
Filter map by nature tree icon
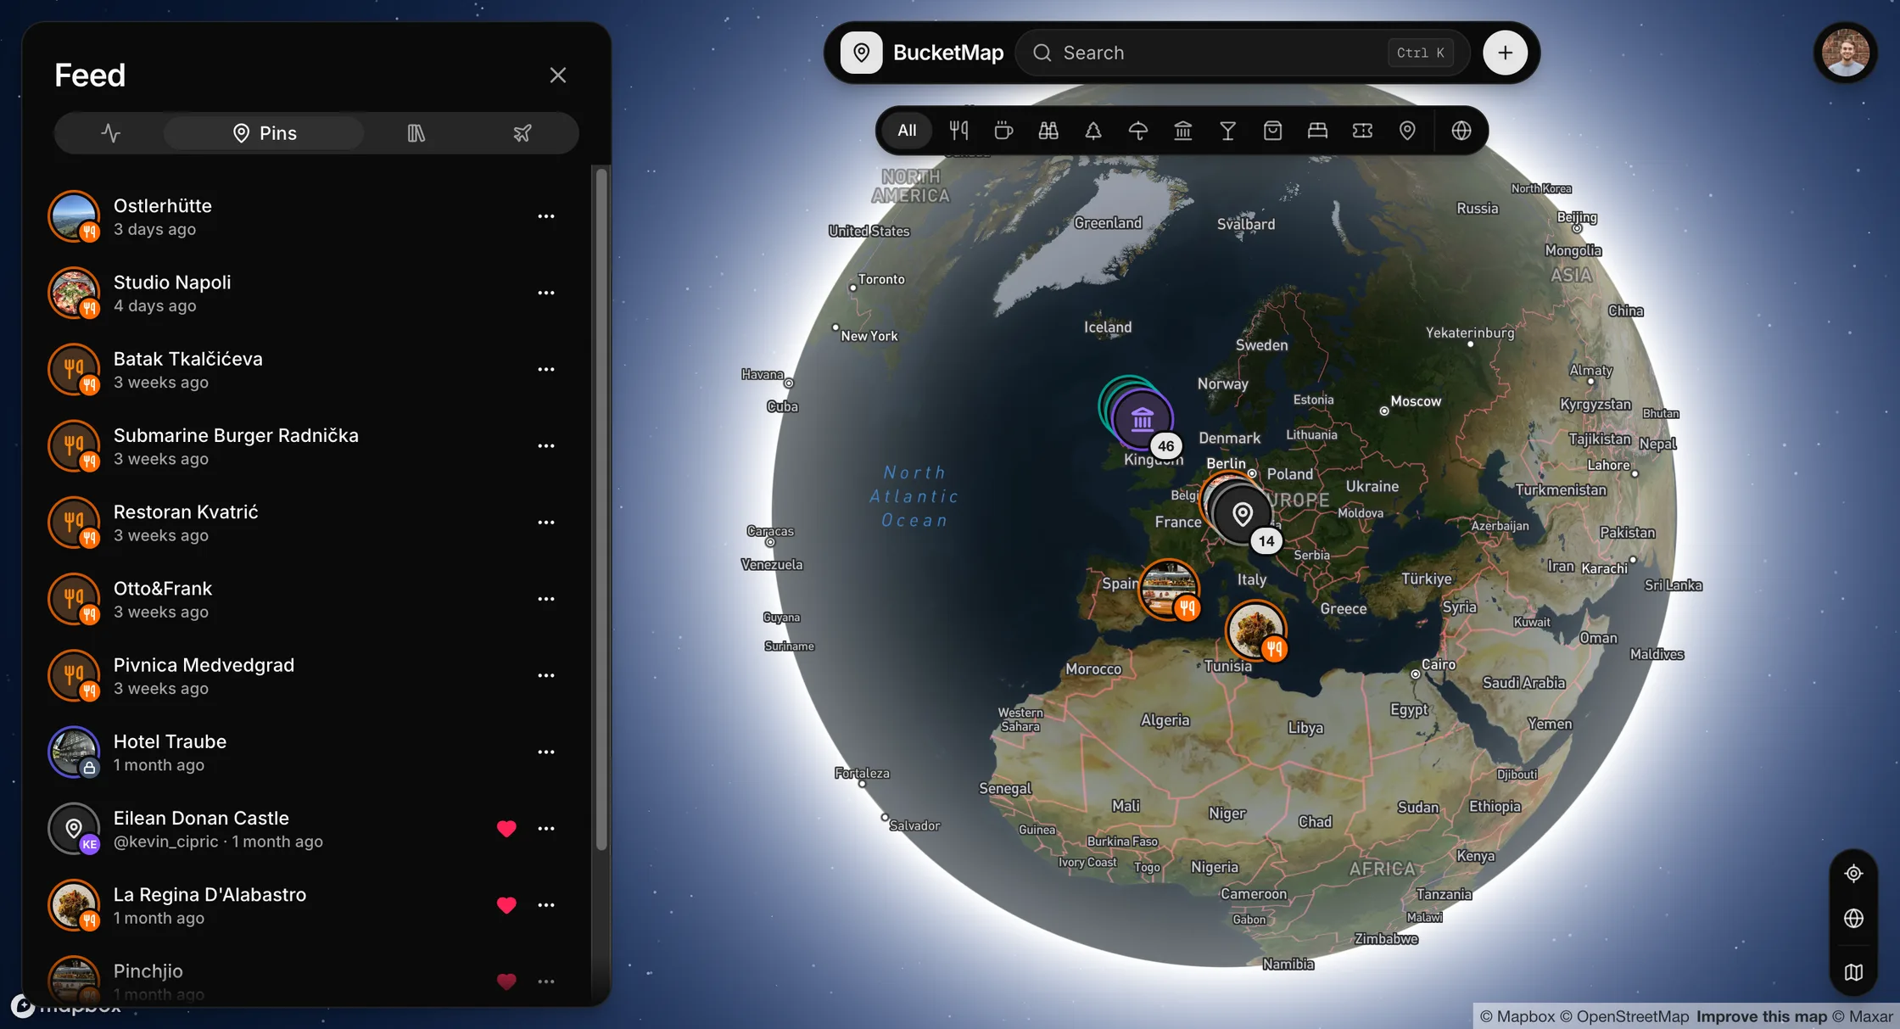pyautogui.click(x=1093, y=131)
